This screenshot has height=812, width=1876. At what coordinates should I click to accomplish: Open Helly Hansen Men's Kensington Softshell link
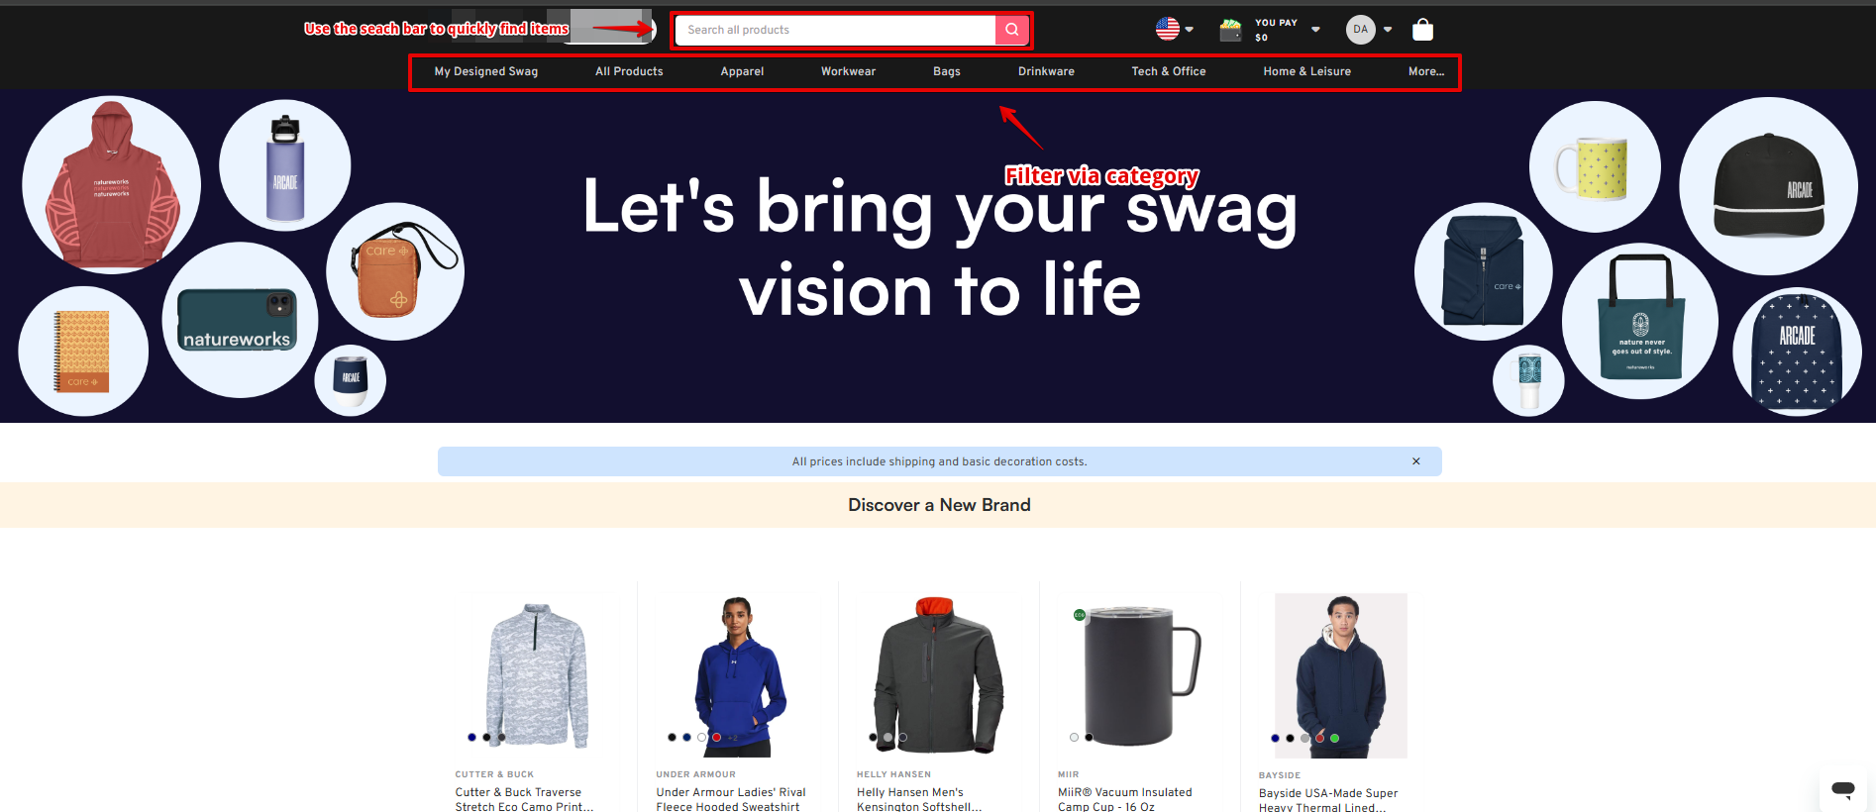(919, 799)
